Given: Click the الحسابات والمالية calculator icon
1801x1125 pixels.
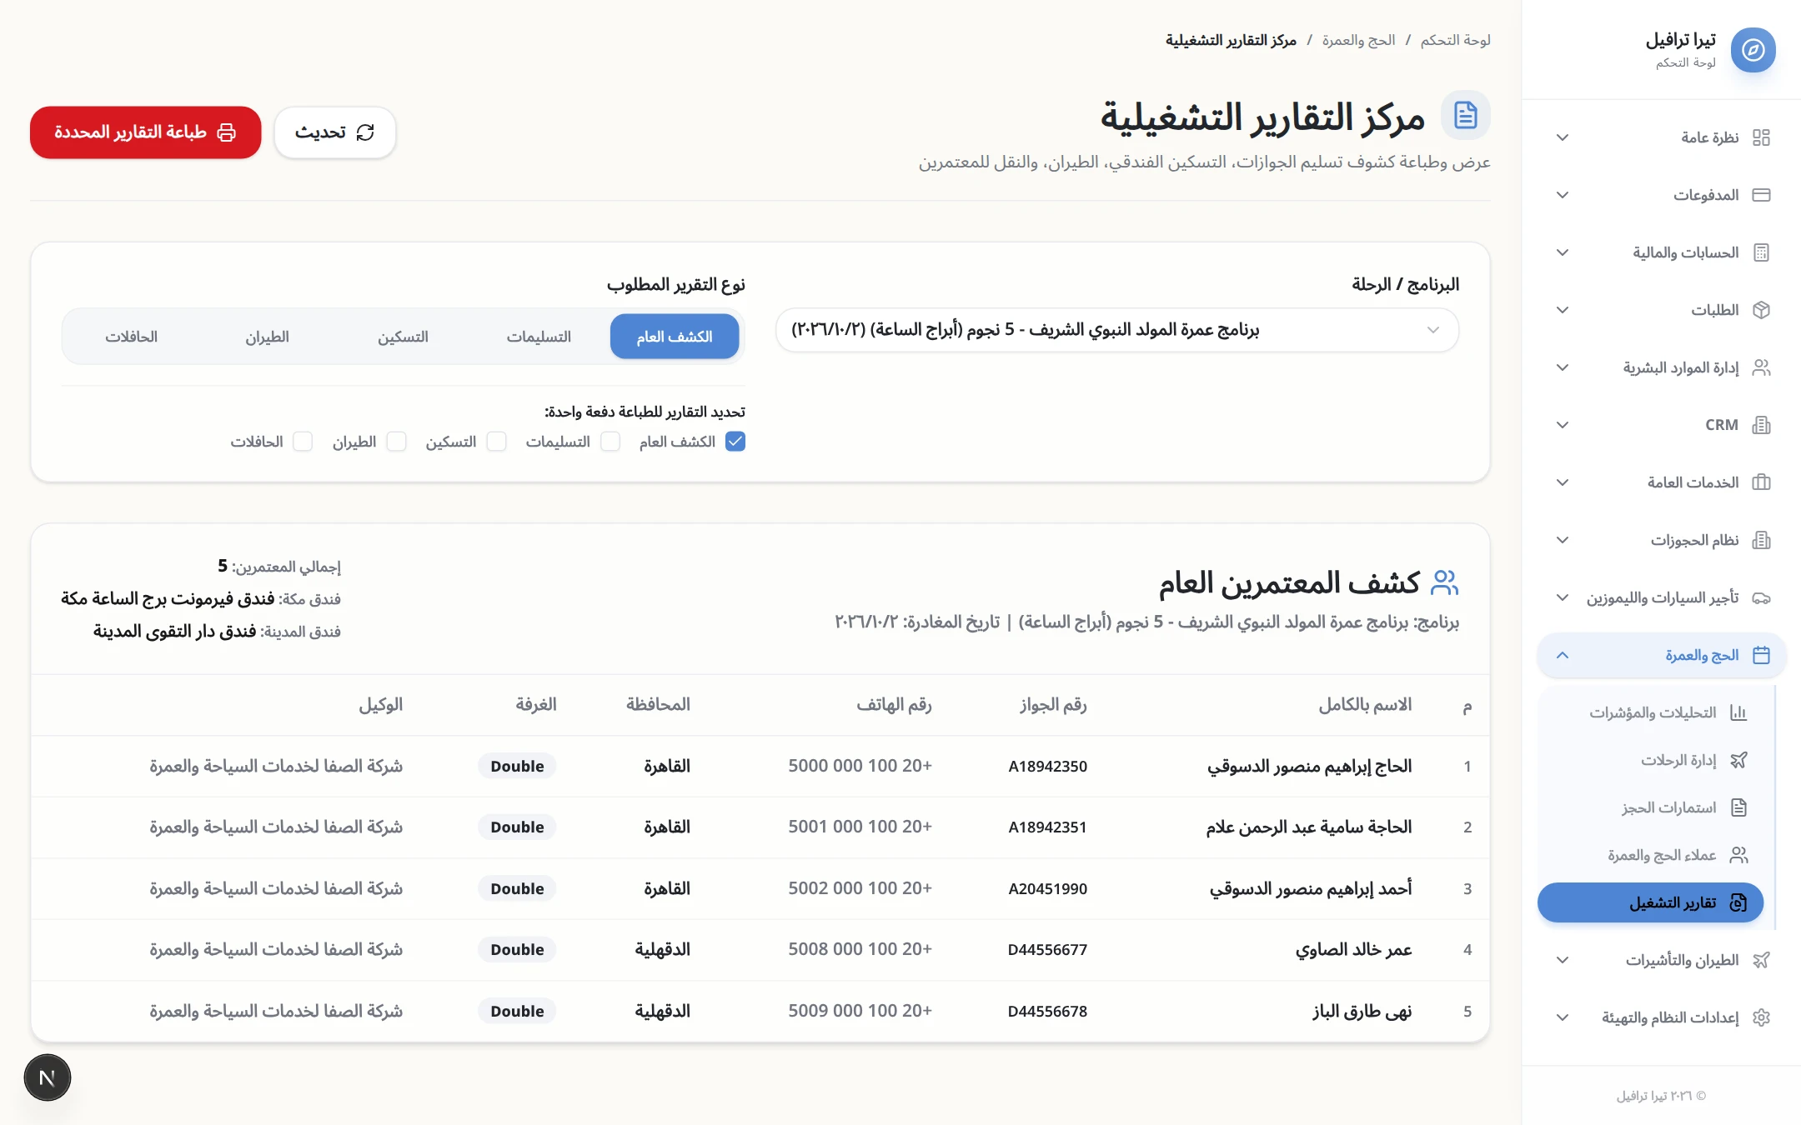Looking at the screenshot, I should pos(1761,252).
